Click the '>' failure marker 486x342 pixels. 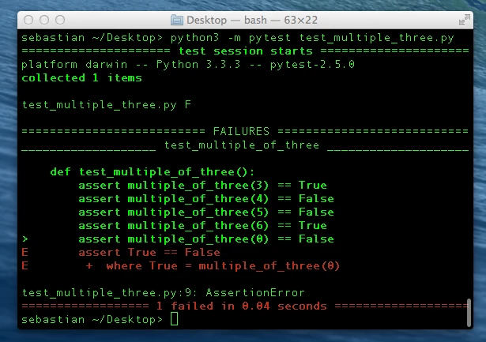(x=25, y=239)
